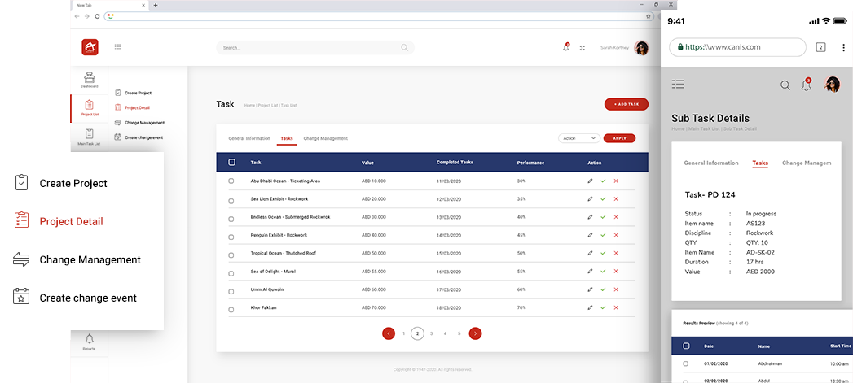Click the mobile search magnifier icon
This screenshot has width=853, height=383.
[x=785, y=85]
